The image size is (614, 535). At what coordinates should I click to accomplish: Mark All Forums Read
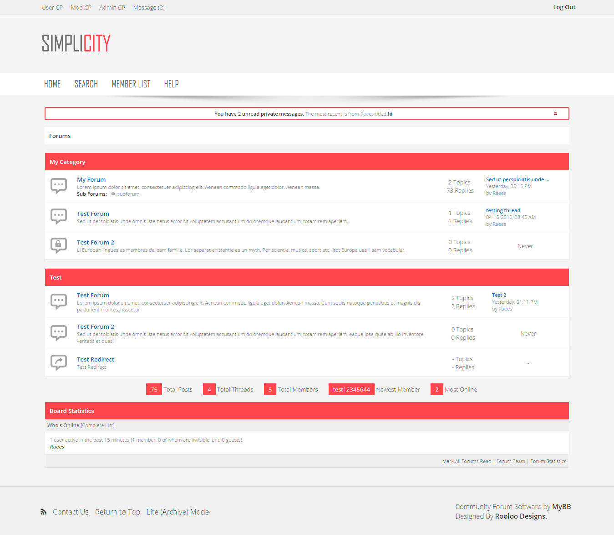tap(467, 461)
